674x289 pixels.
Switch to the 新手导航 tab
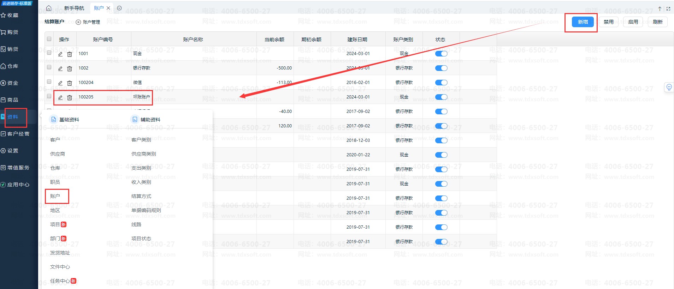click(x=74, y=8)
